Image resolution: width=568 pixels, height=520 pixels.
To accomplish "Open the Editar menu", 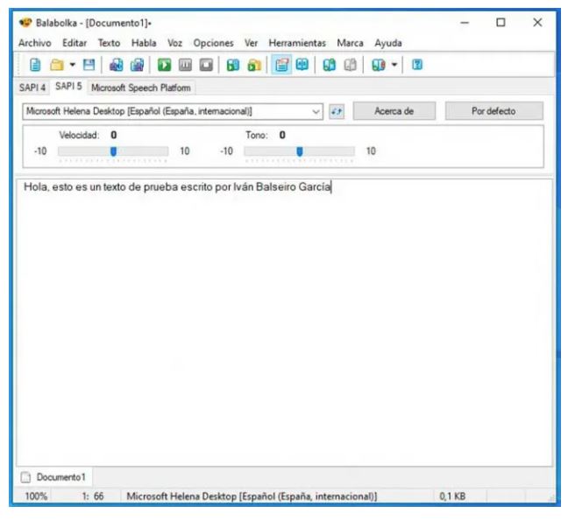I will click(x=75, y=43).
